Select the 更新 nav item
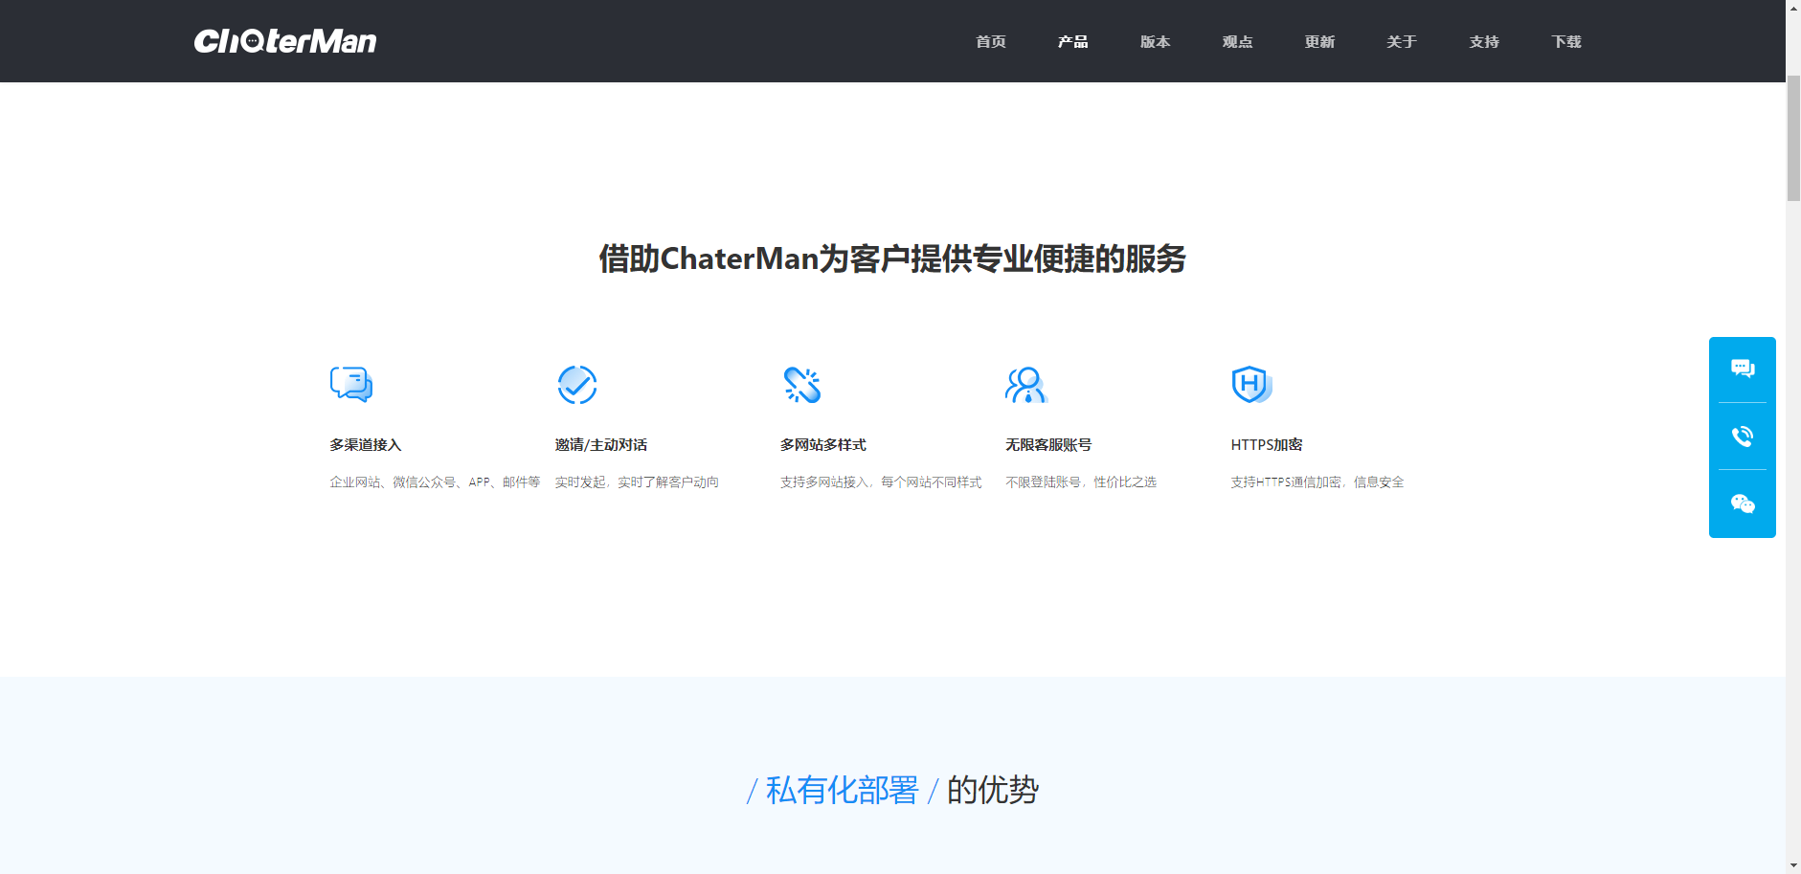The height and width of the screenshot is (874, 1801). pyautogui.click(x=1319, y=42)
